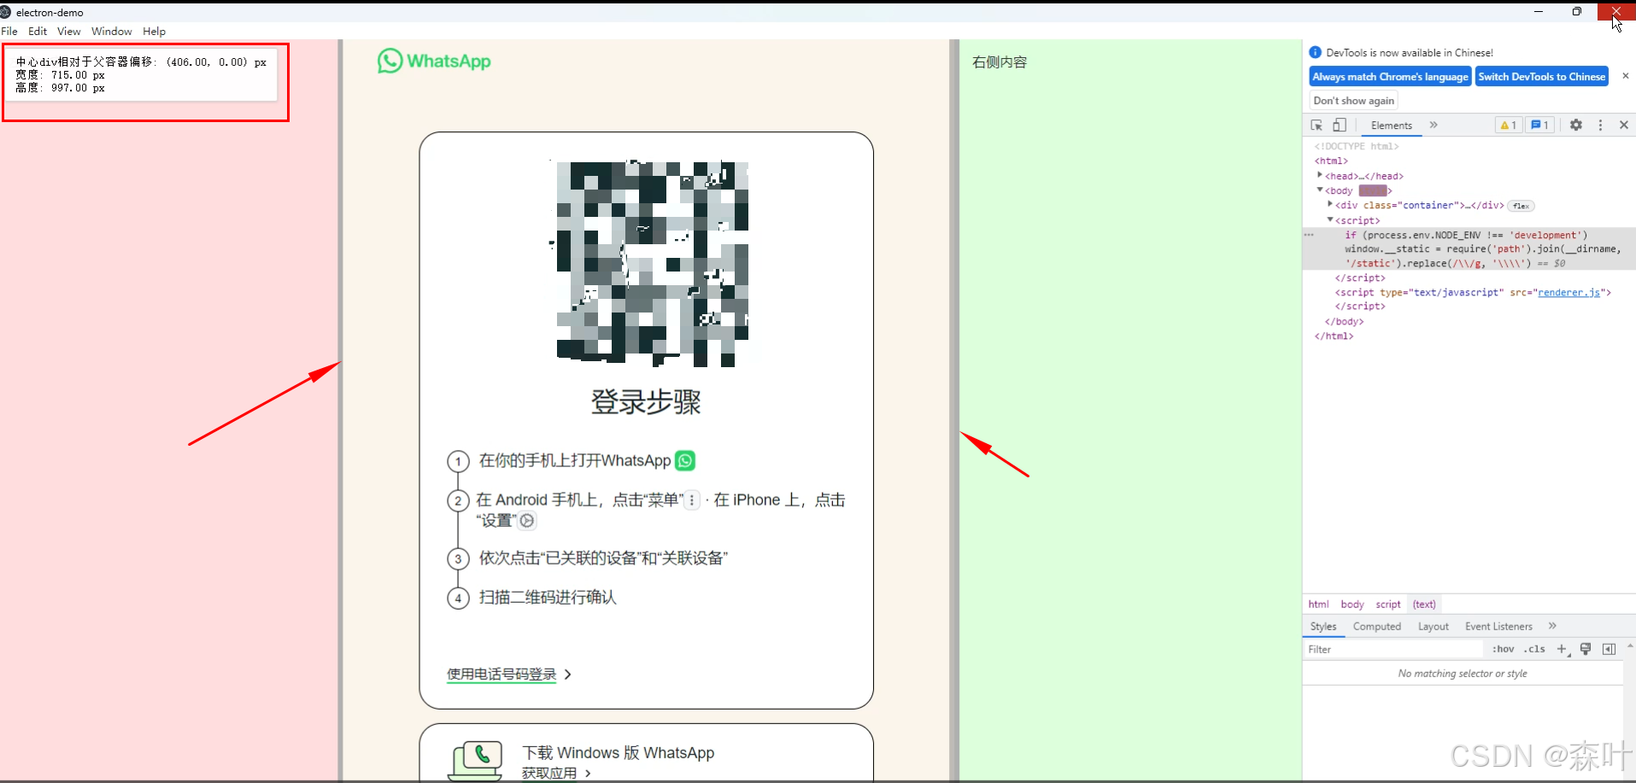The width and height of the screenshot is (1636, 783).
Task: Select script in the breadcrumb bar
Action: [x=1388, y=604]
